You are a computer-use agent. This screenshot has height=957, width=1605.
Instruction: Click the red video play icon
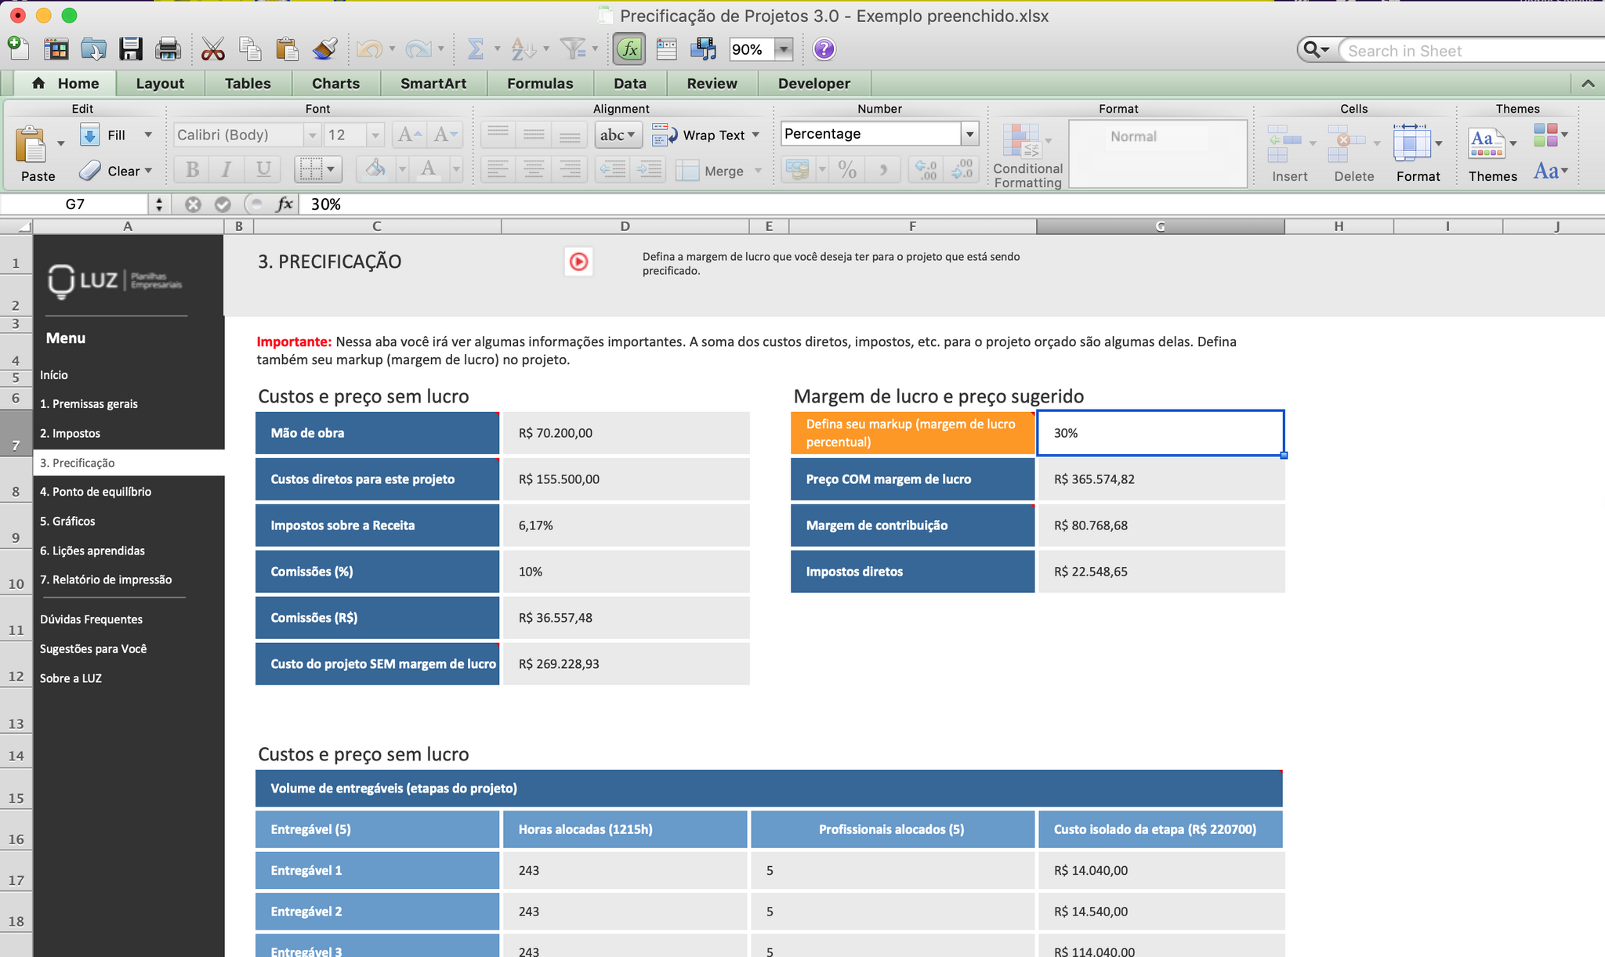(578, 262)
